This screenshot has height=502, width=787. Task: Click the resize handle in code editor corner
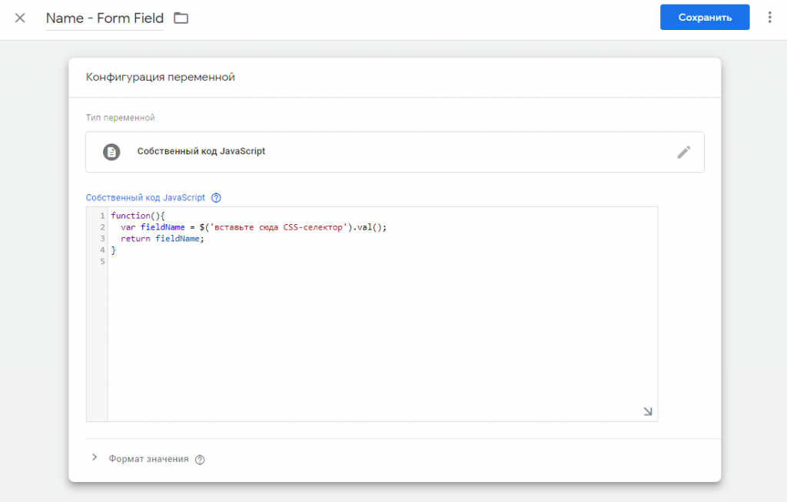coord(647,411)
